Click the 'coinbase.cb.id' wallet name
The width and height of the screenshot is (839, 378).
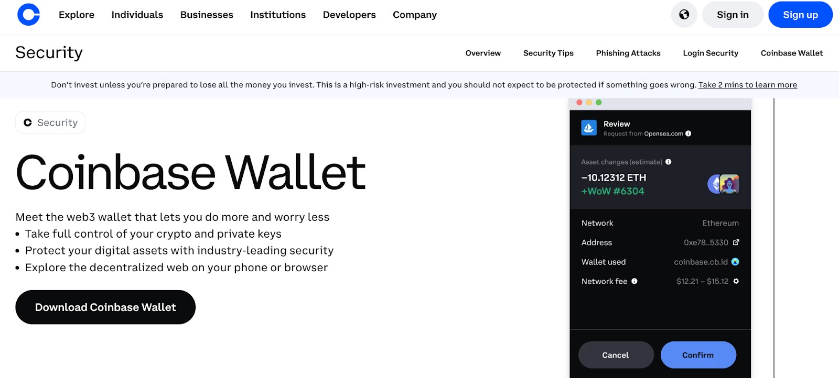[701, 262]
